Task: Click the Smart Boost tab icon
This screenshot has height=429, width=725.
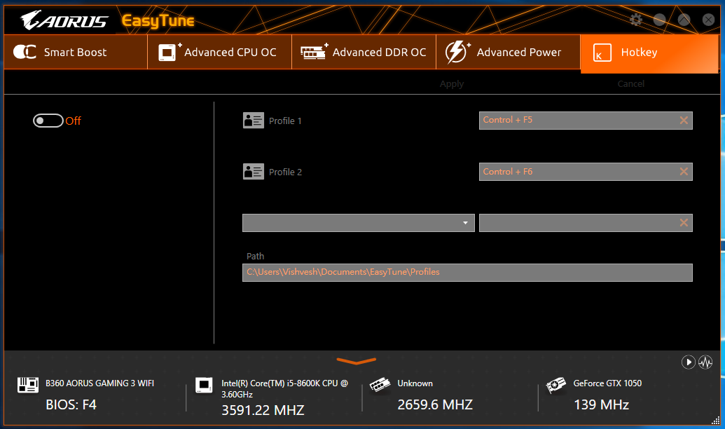Action: click(x=25, y=52)
